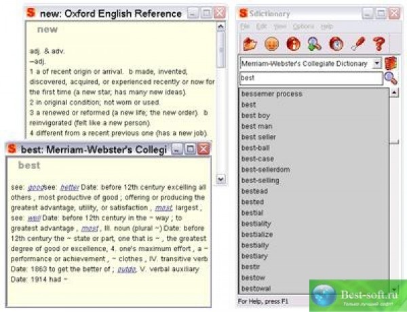Viewport: 407px width, 312px height.
Task: Expand the Merriam-Webster's Collegiate Dictionary dropdown arrow
Action: [376, 63]
